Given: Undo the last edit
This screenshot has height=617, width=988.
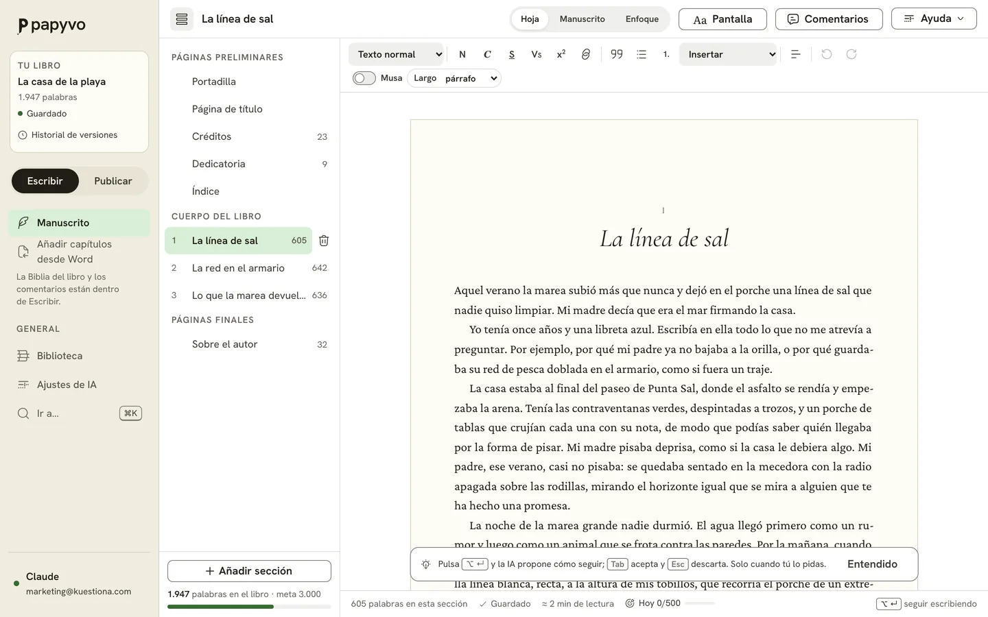Looking at the screenshot, I should click(x=827, y=54).
